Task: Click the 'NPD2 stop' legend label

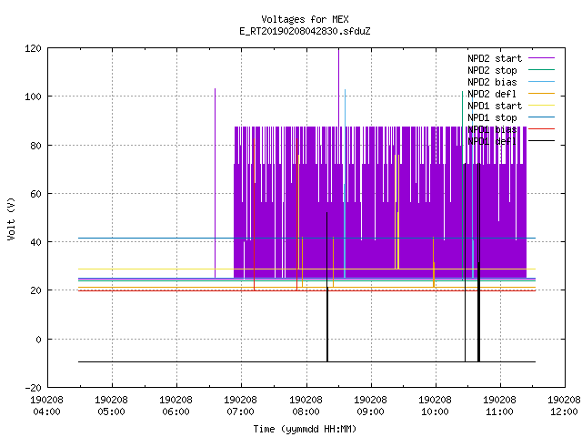Action: coord(492,70)
